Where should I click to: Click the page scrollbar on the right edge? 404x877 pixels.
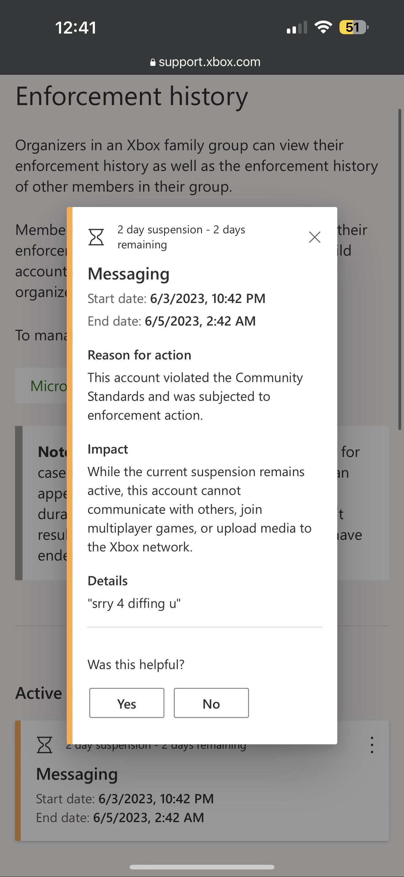400,269
